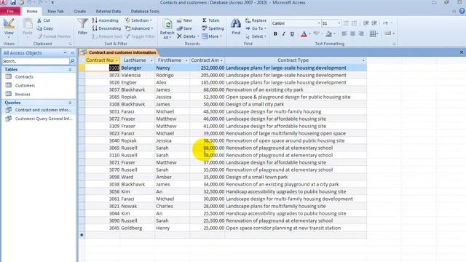
Task: Open Find binoculars tool
Action: point(236,27)
